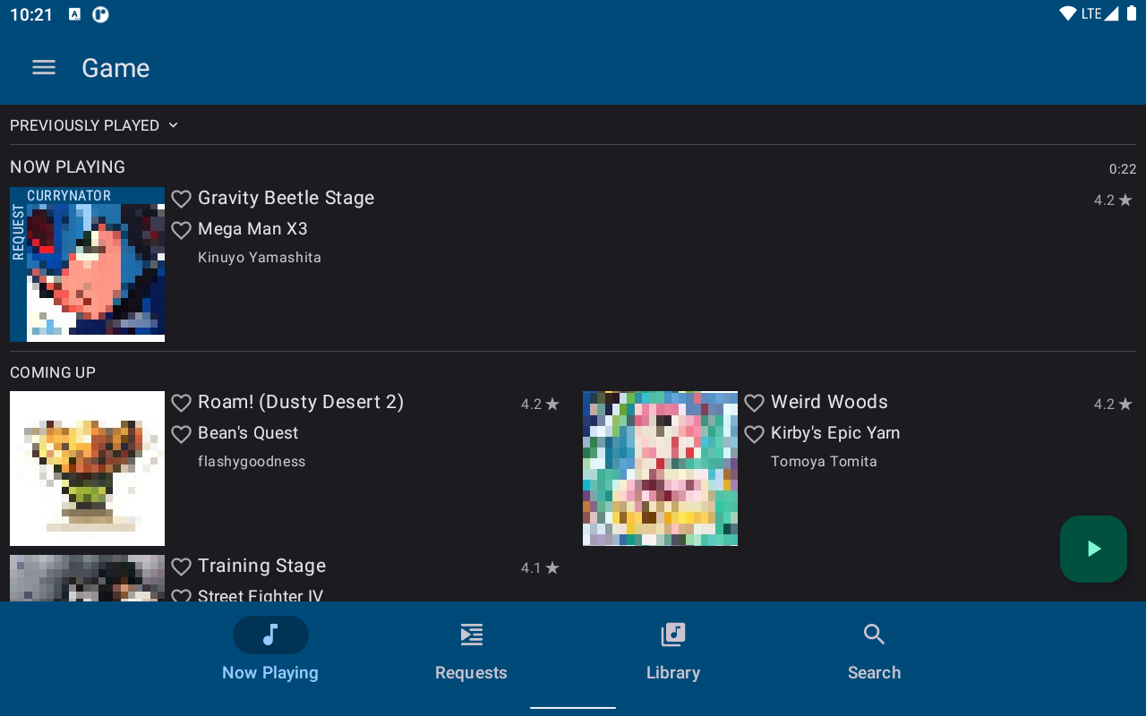Viewport: 1146px width, 716px height.
Task: Rate Weird Woods via its star rating
Action: point(1113,405)
